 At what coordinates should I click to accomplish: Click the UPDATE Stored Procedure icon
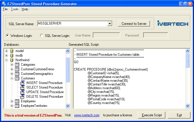[x=23, y=92]
